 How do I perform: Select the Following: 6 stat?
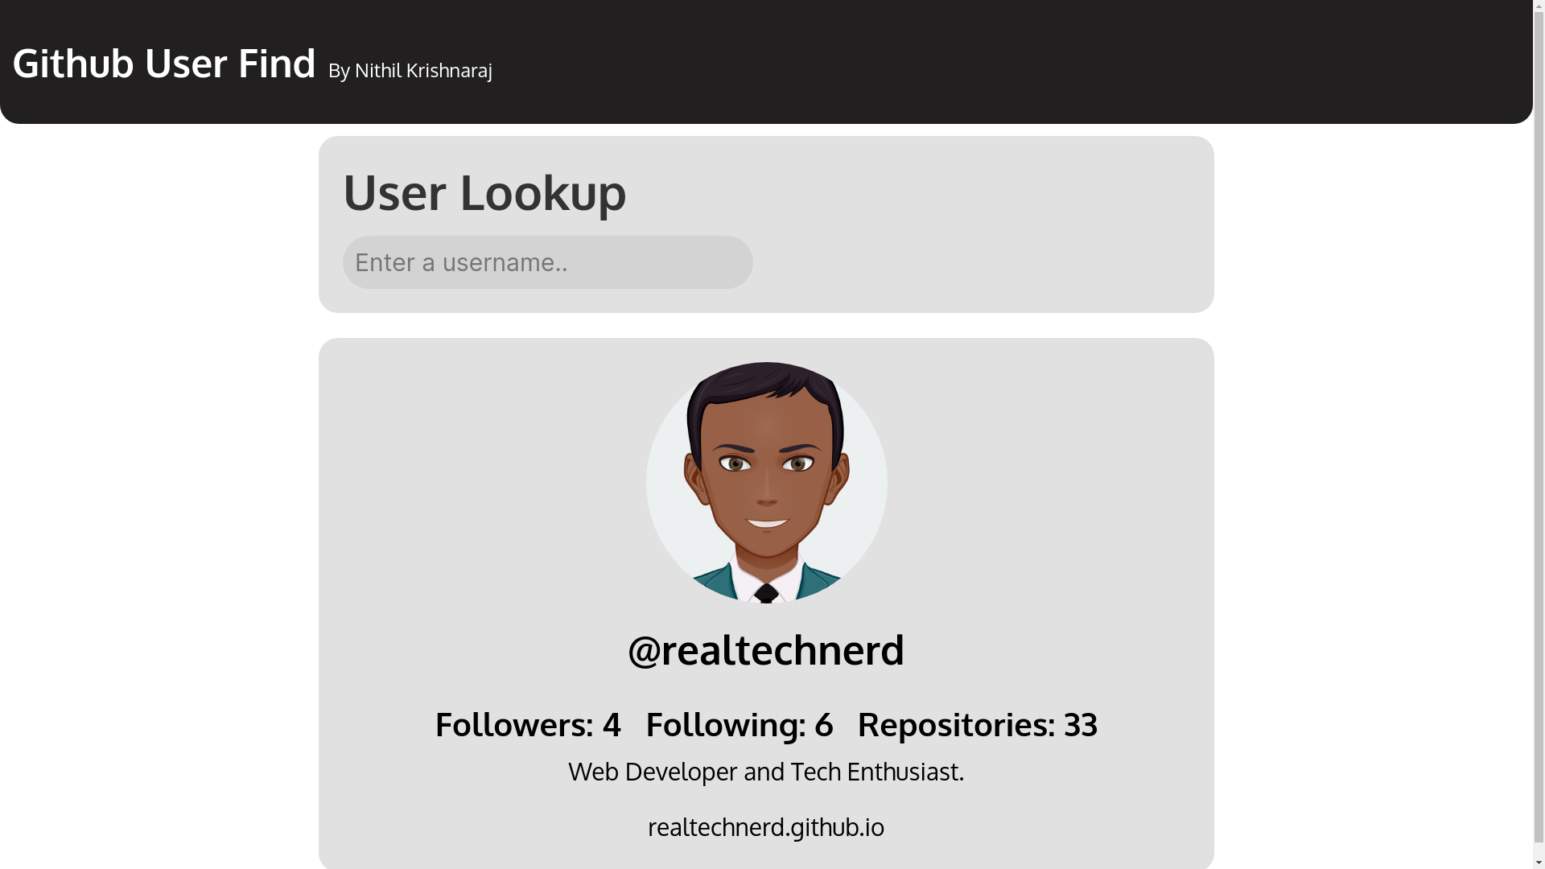[740, 724]
